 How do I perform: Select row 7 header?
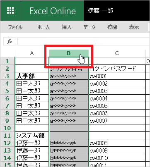[7, 106]
